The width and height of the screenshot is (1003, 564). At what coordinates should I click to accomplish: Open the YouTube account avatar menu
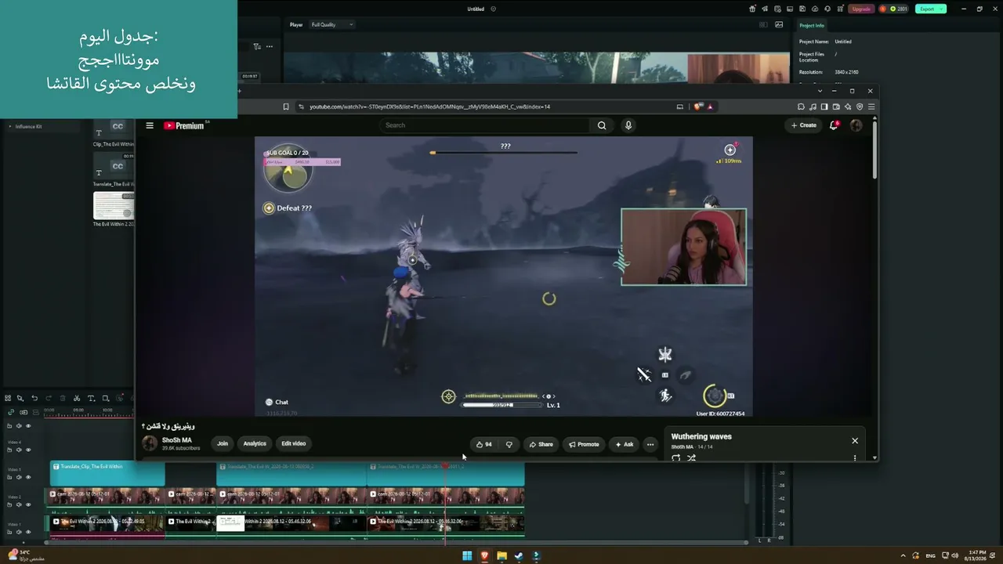tap(856, 125)
